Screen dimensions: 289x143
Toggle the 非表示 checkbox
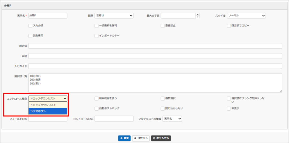(229, 108)
